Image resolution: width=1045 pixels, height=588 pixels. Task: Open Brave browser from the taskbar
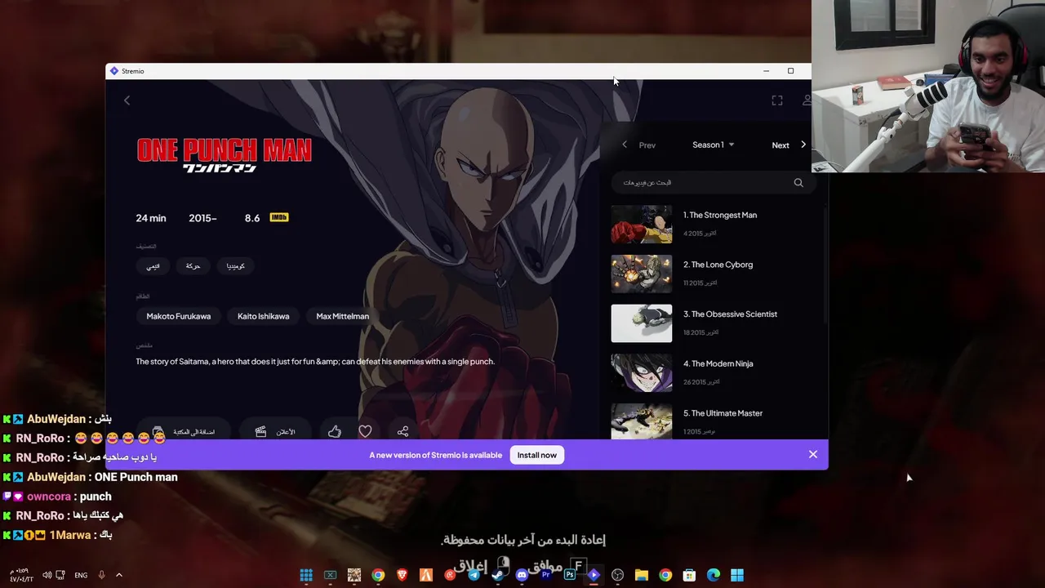click(x=402, y=575)
